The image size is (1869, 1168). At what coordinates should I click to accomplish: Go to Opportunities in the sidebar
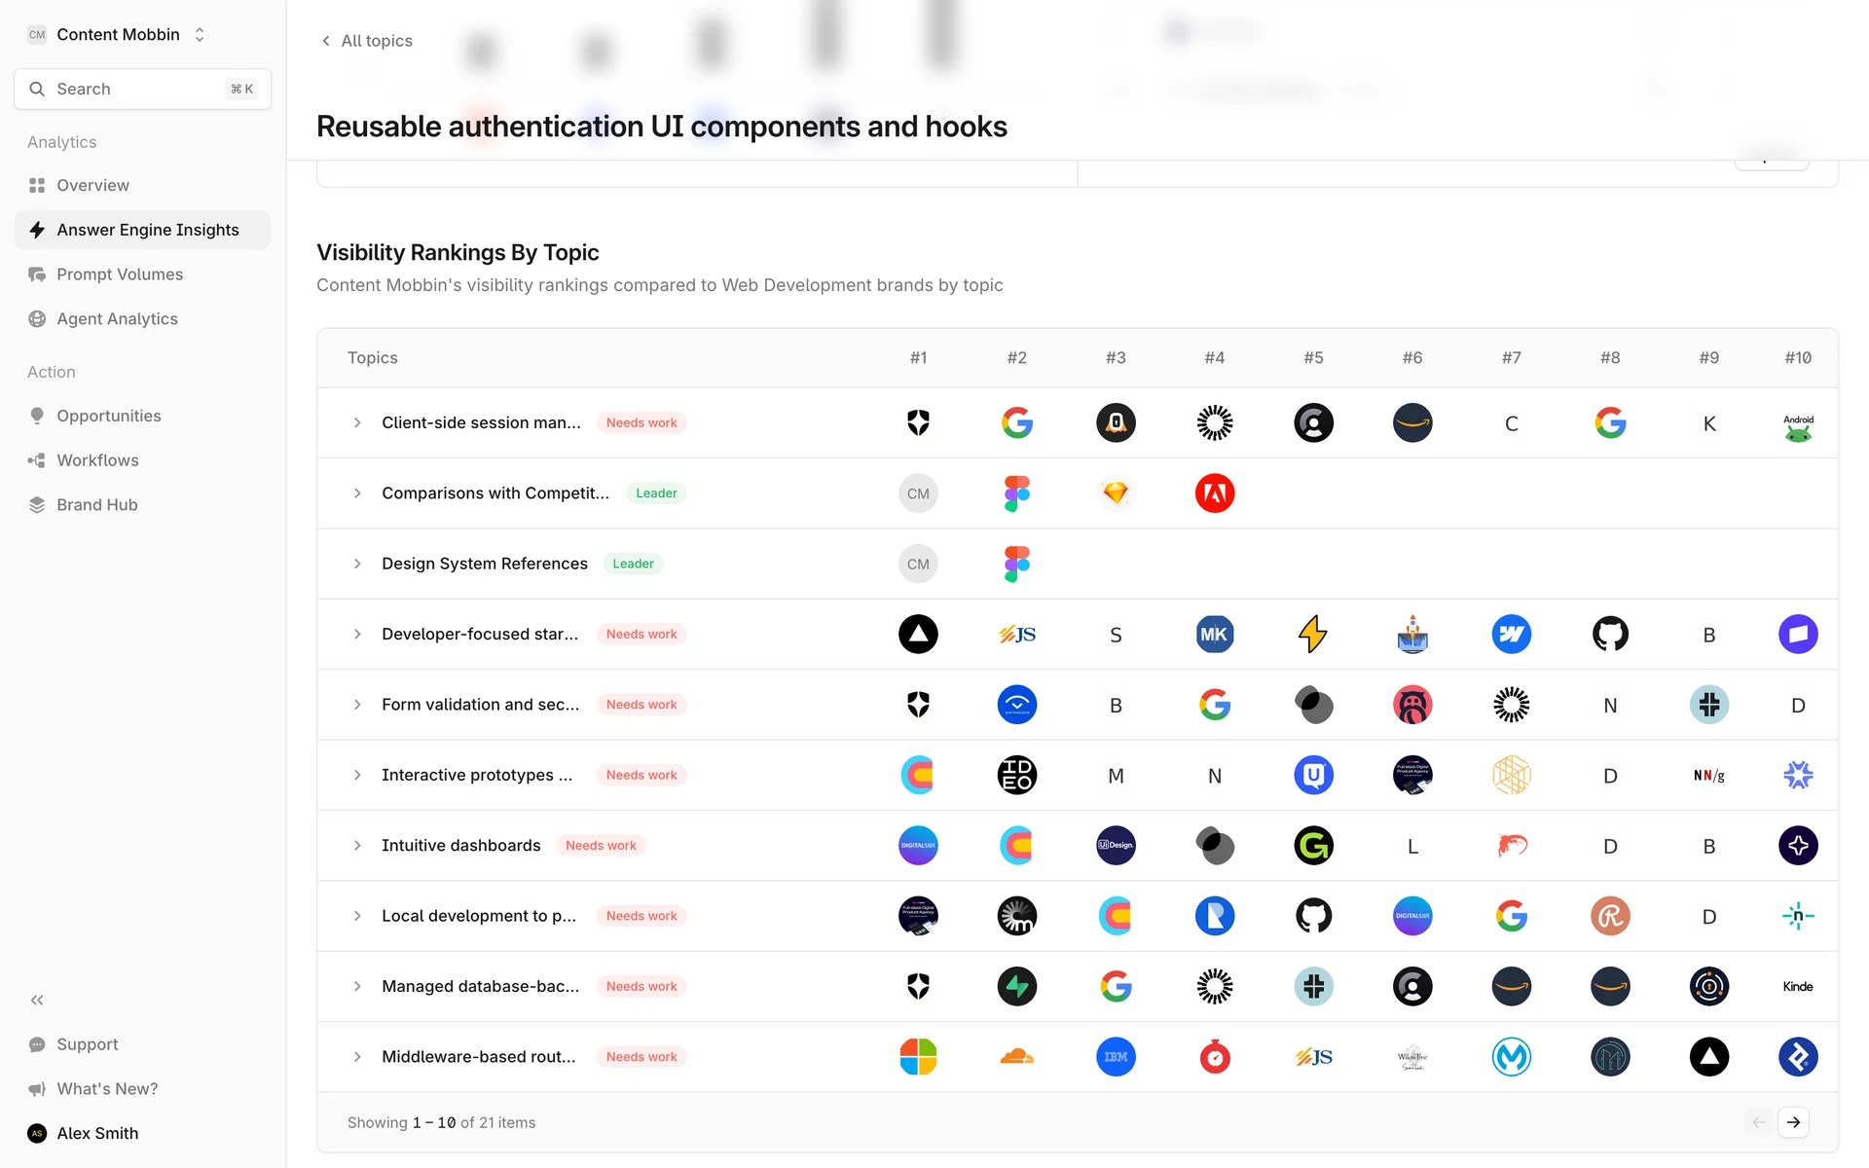(109, 416)
